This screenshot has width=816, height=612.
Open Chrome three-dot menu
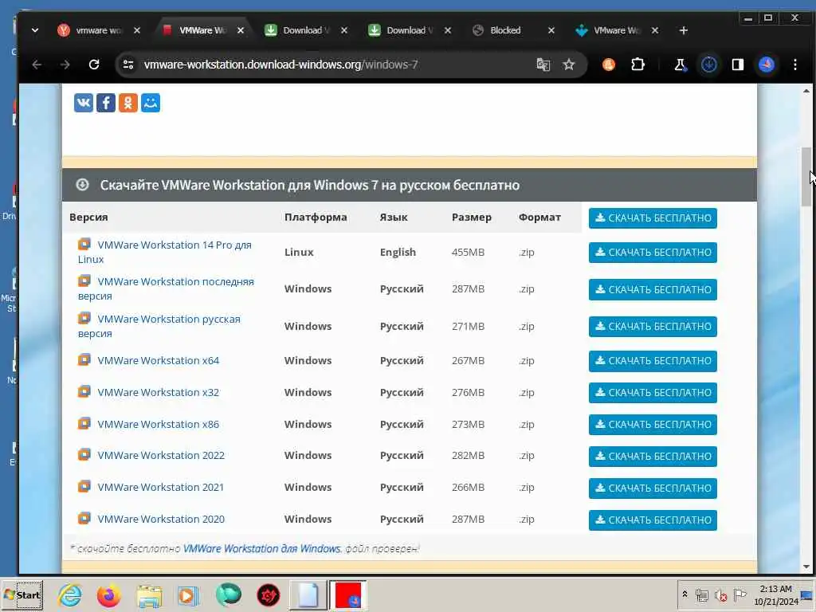[x=795, y=65]
